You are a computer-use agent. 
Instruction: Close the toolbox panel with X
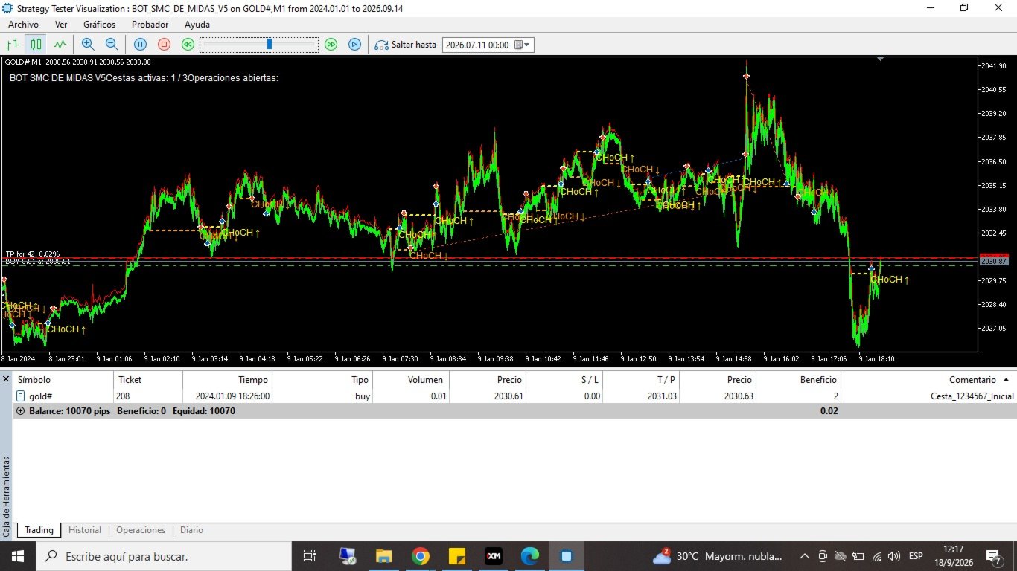[x=6, y=379]
